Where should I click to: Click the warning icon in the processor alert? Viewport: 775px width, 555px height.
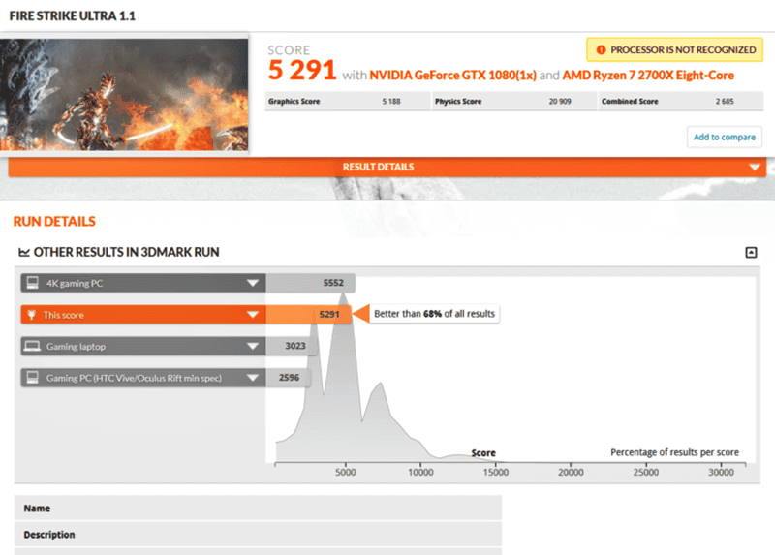click(x=601, y=49)
